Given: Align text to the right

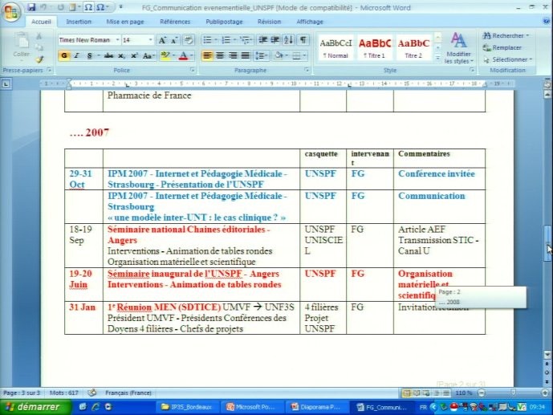Looking at the screenshot, I should pyautogui.click(x=233, y=55).
